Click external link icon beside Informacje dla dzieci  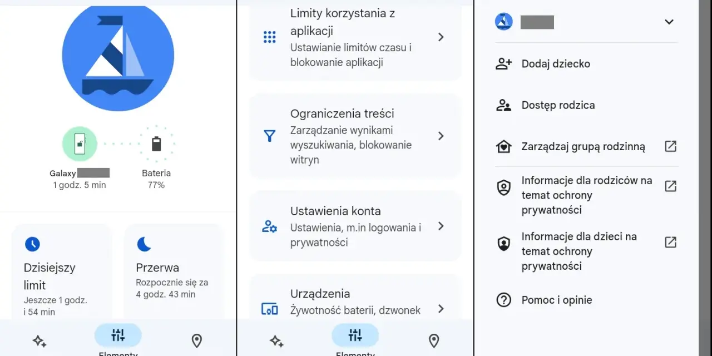pos(670,242)
